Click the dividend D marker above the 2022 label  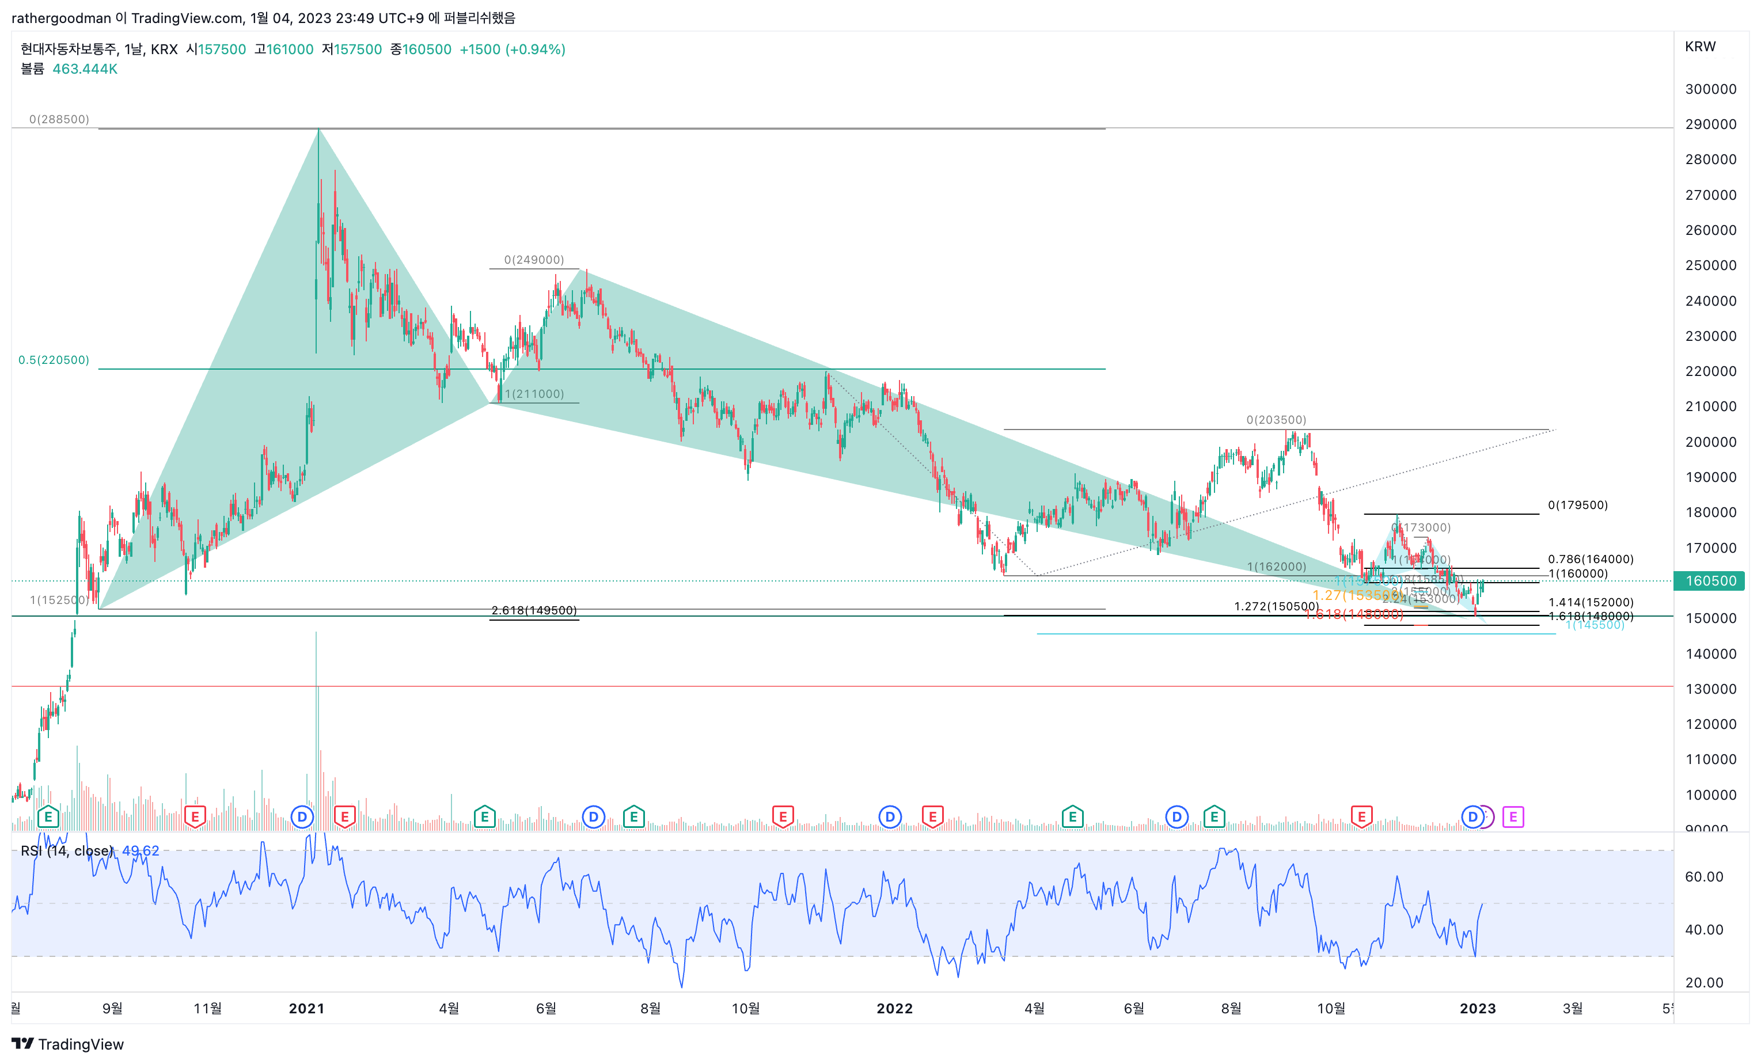click(x=890, y=816)
